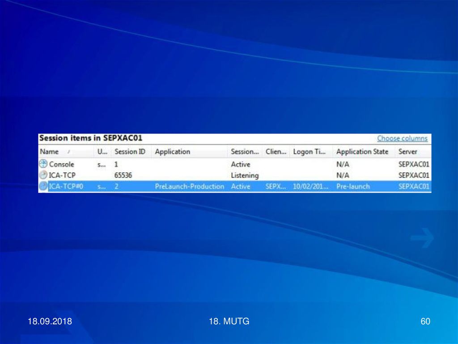
Task: Click the Logon Ti... column header
Action: pyautogui.click(x=311, y=151)
